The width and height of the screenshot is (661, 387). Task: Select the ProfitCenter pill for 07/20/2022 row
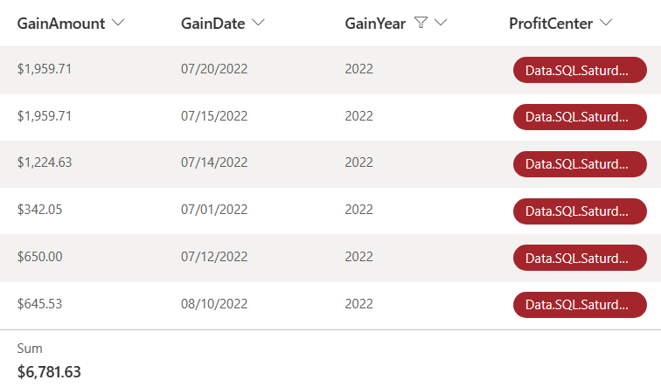click(x=579, y=69)
